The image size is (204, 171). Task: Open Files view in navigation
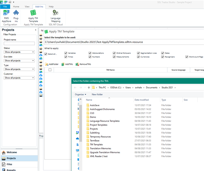pyautogui.click(x=19, y=164)
